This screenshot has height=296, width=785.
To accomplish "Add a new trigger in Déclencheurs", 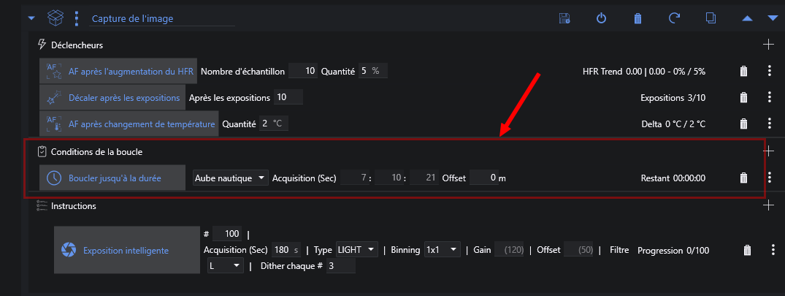I will point(768,45).
